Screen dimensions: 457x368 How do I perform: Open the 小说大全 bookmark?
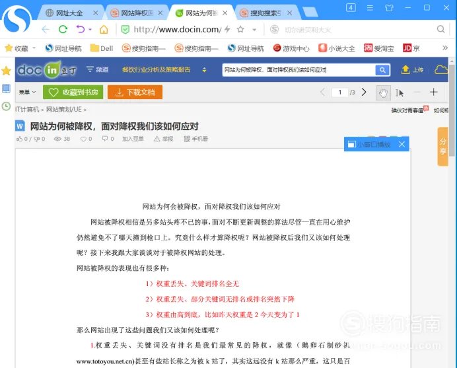[337, 48]
